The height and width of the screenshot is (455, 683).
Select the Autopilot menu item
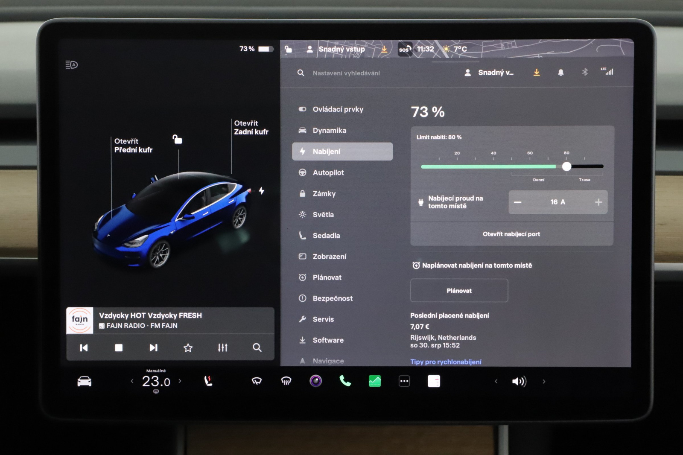click(x=328, y=172)
